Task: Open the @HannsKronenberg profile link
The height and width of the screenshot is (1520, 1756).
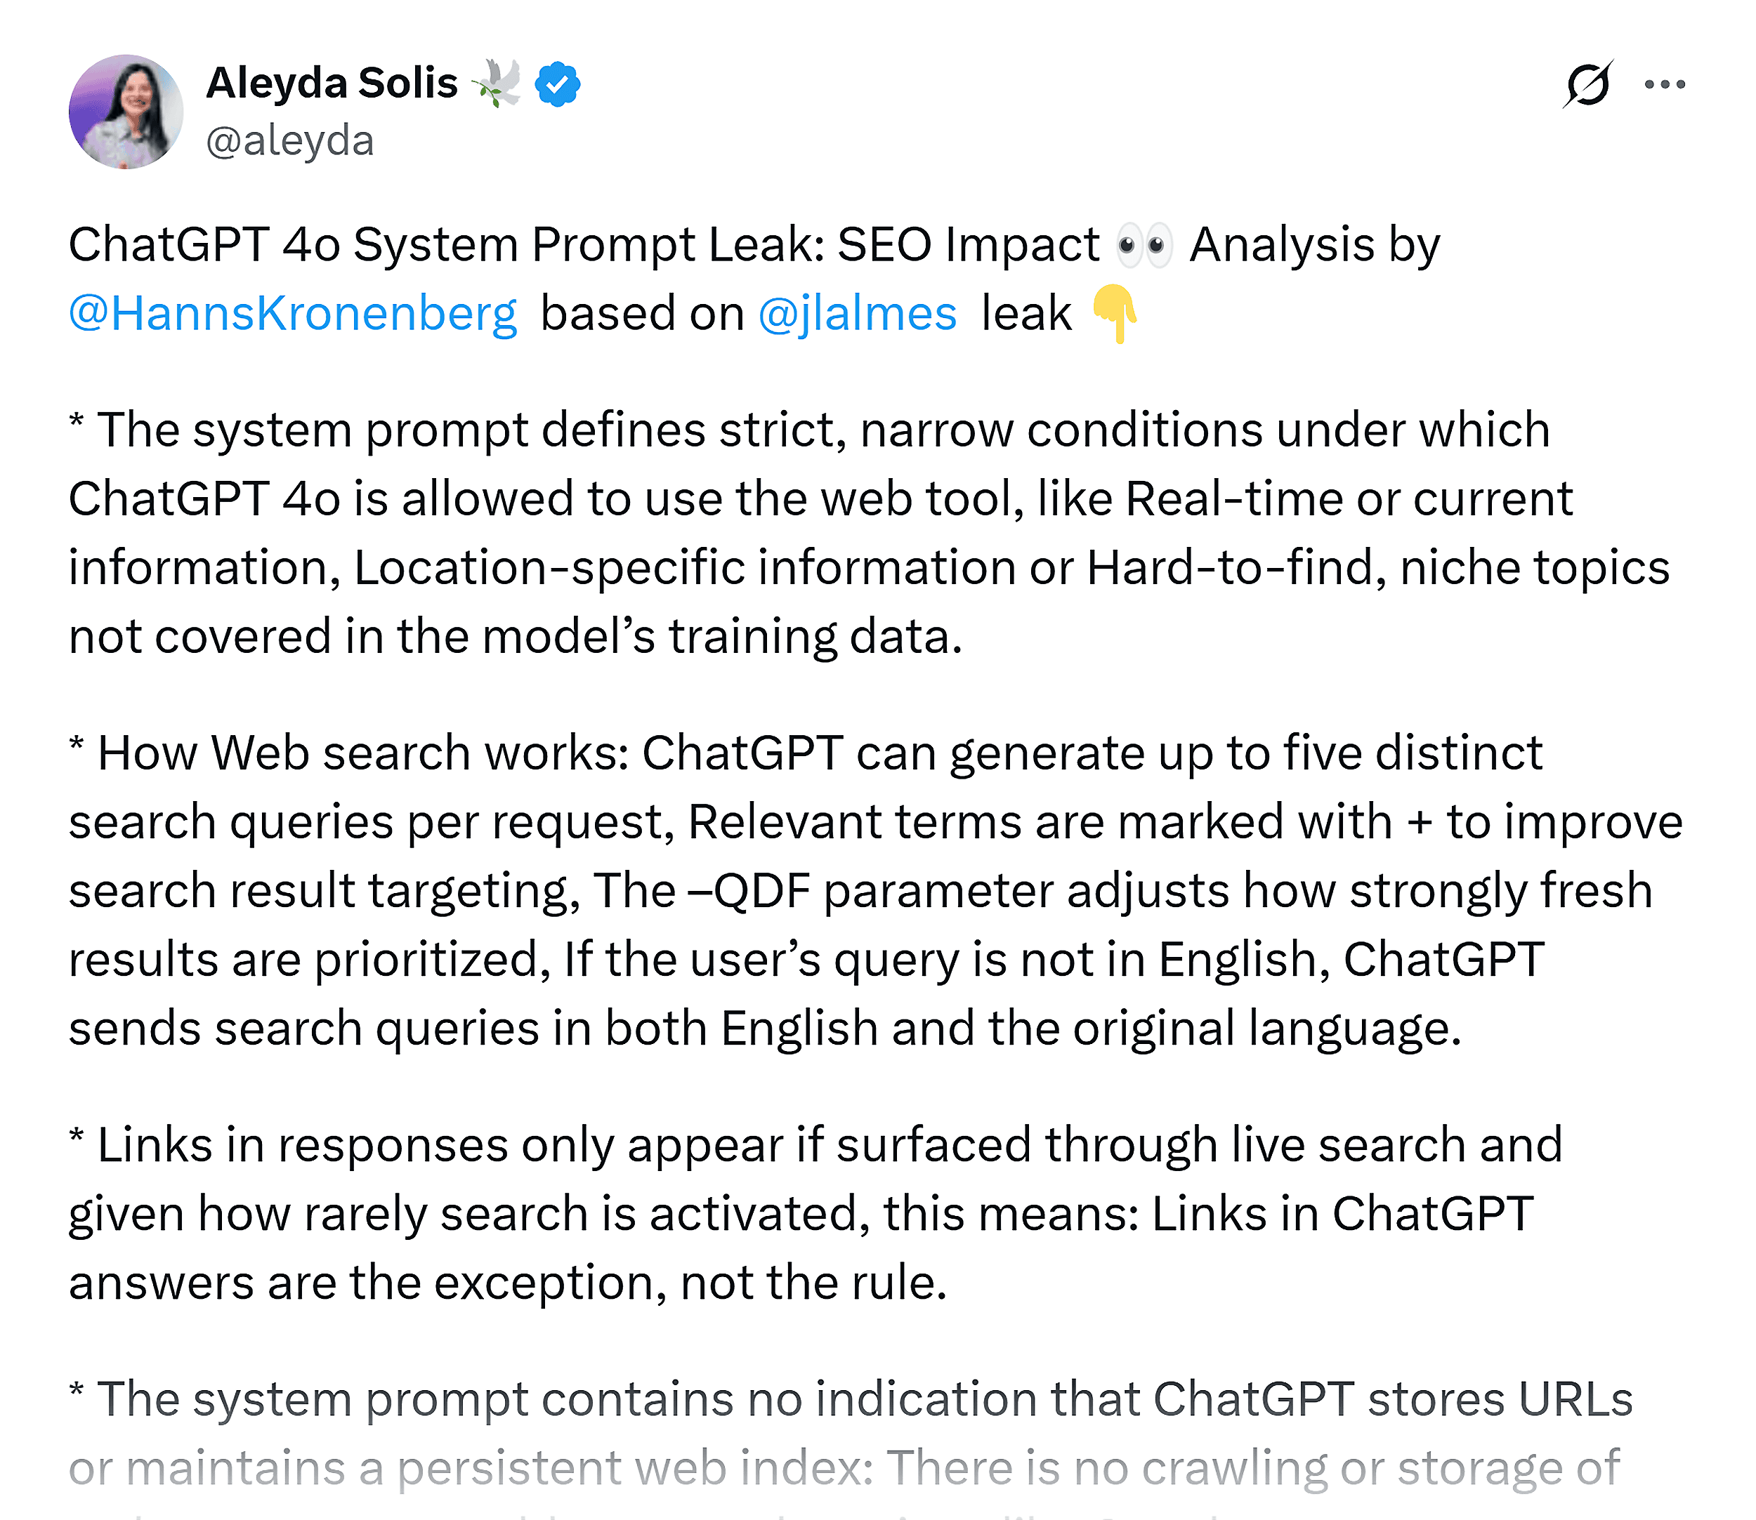Action: [292, 313]
